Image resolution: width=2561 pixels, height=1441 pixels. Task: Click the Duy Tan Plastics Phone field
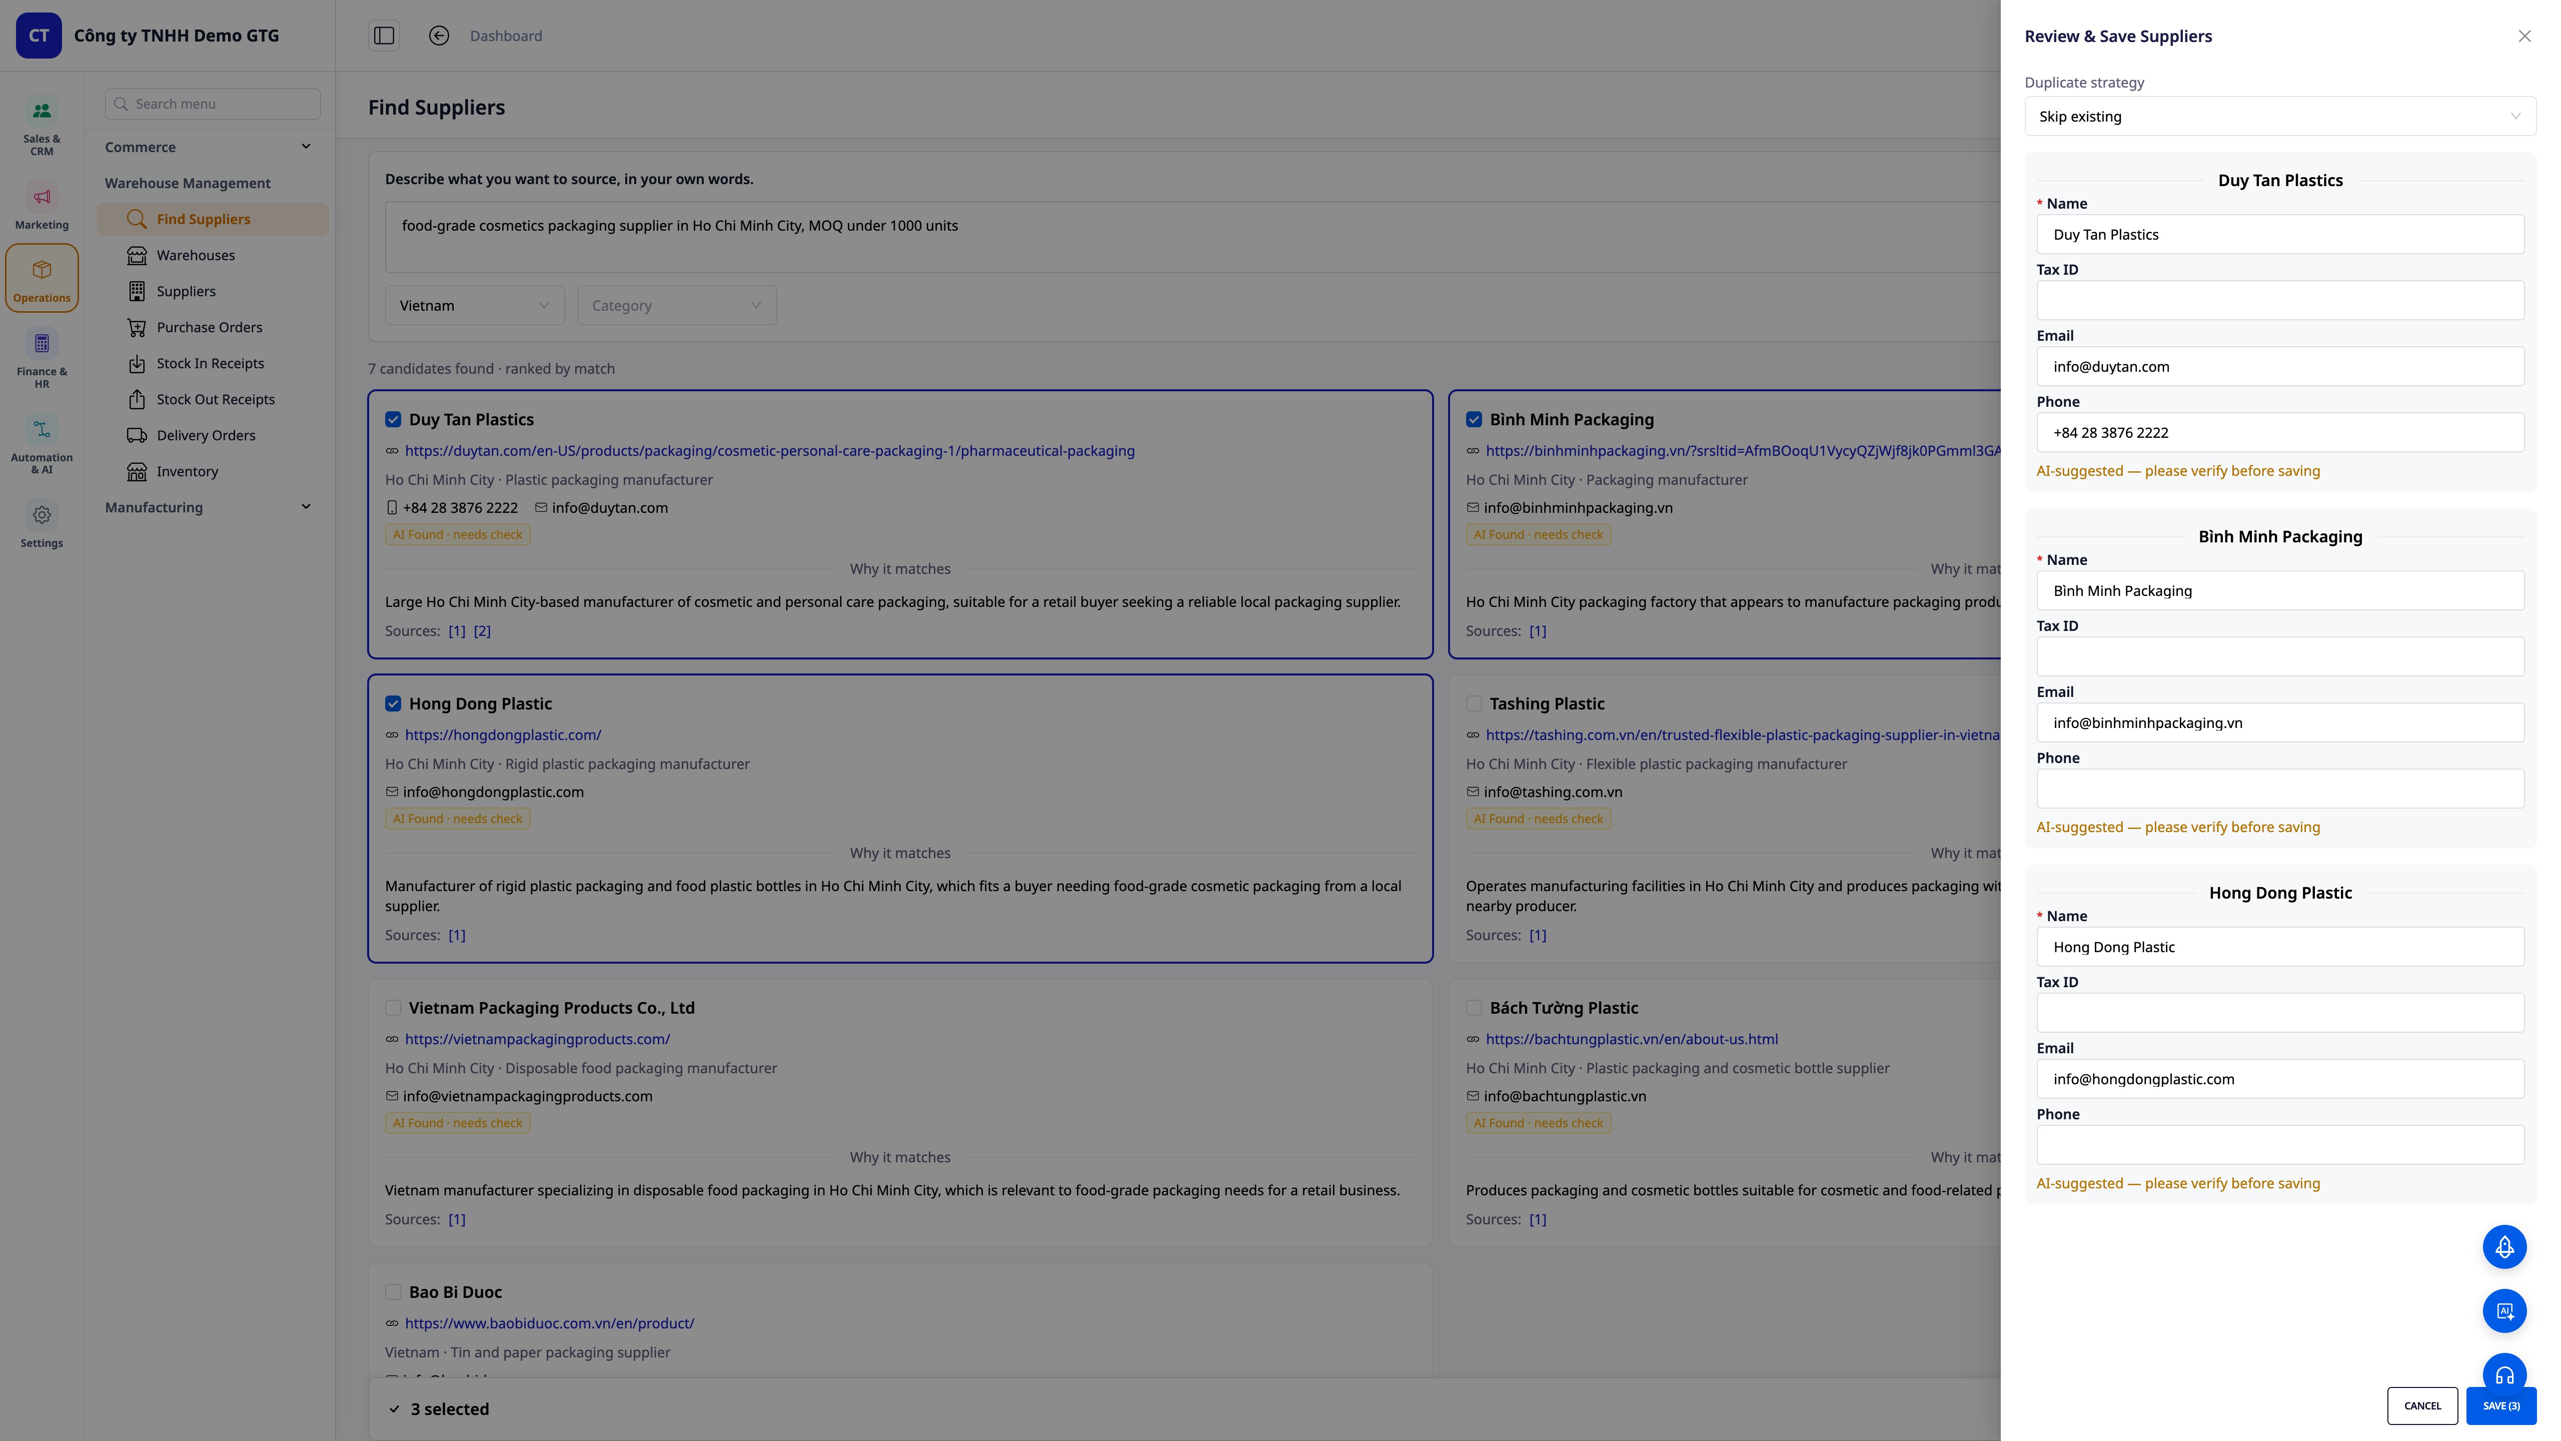coord(2280,433)
